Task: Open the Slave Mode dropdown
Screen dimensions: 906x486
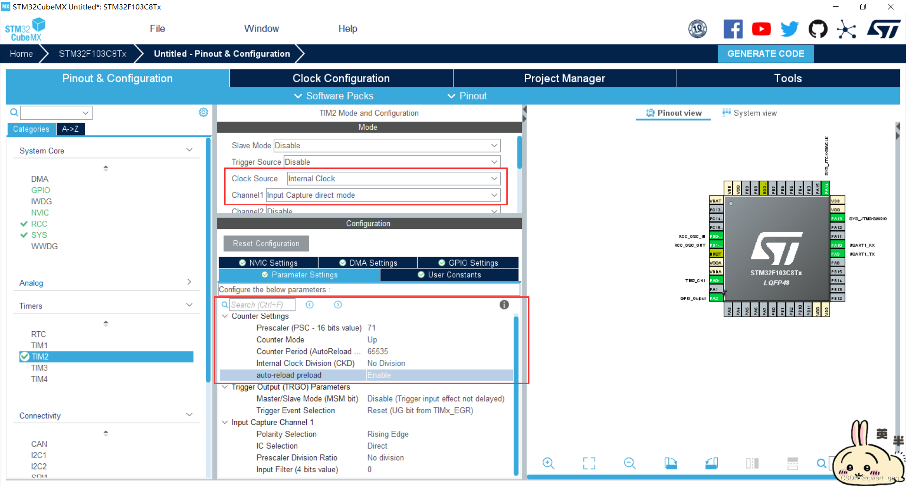Action: [387, 145]
